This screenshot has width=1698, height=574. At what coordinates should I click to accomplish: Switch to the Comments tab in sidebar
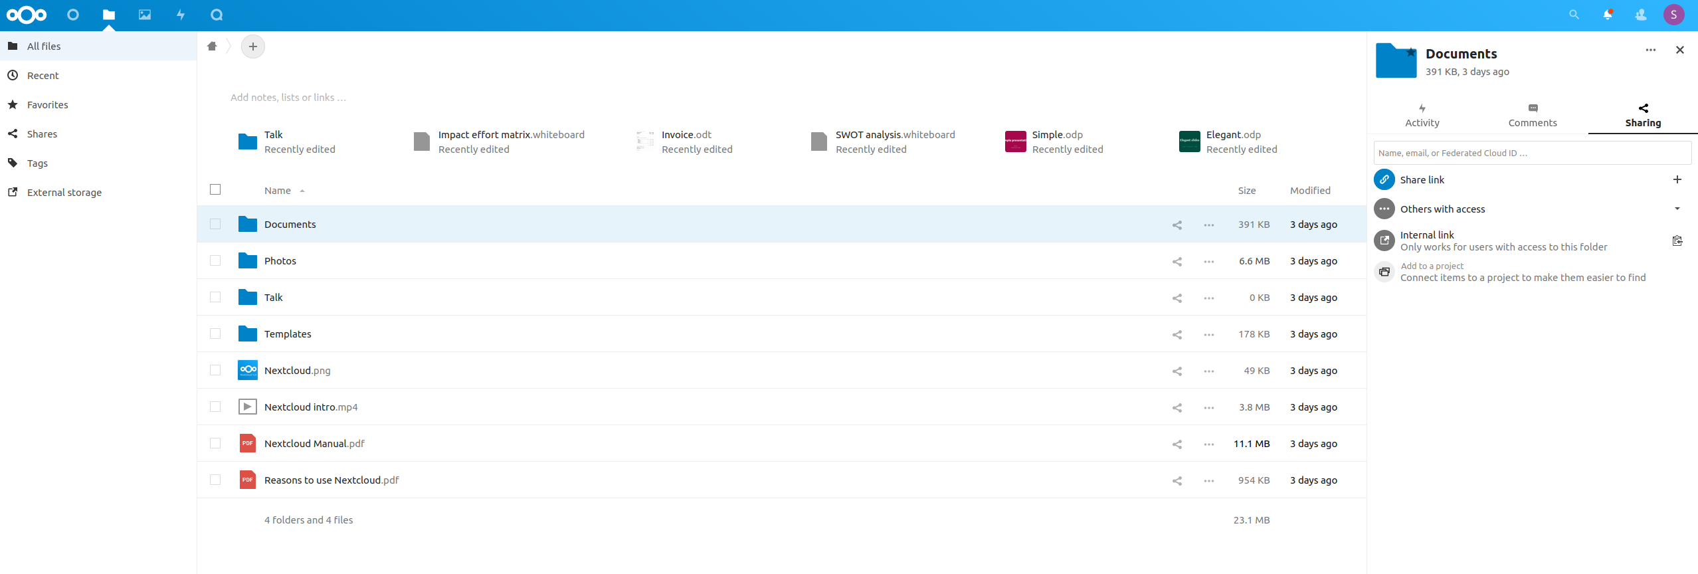coord(1533,116)
